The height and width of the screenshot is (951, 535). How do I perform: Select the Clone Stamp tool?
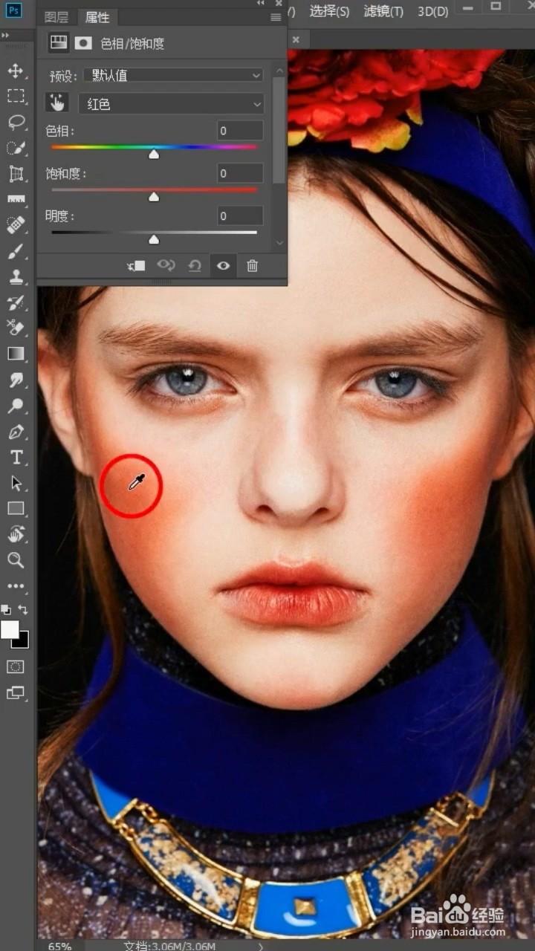point(16,276)
